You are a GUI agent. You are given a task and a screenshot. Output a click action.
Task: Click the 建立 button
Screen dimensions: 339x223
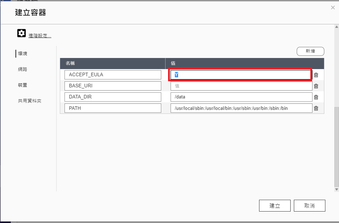click(275, 206)
